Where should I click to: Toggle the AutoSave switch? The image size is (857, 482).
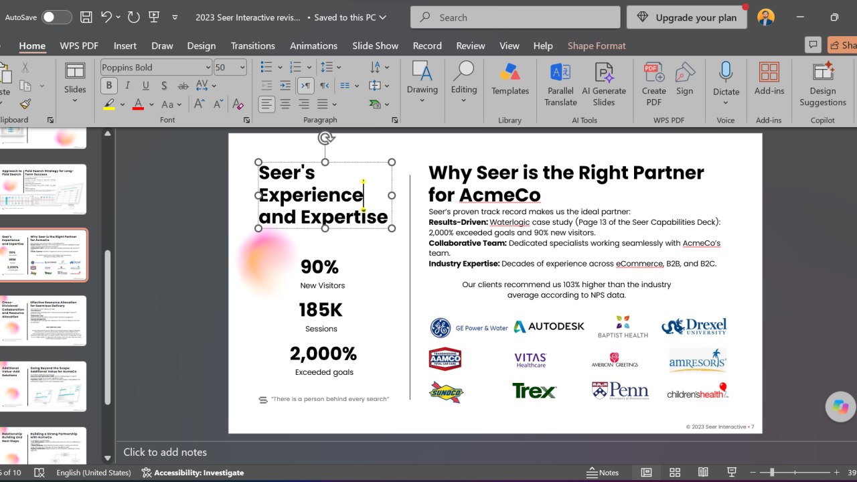[x=56, y=17]
